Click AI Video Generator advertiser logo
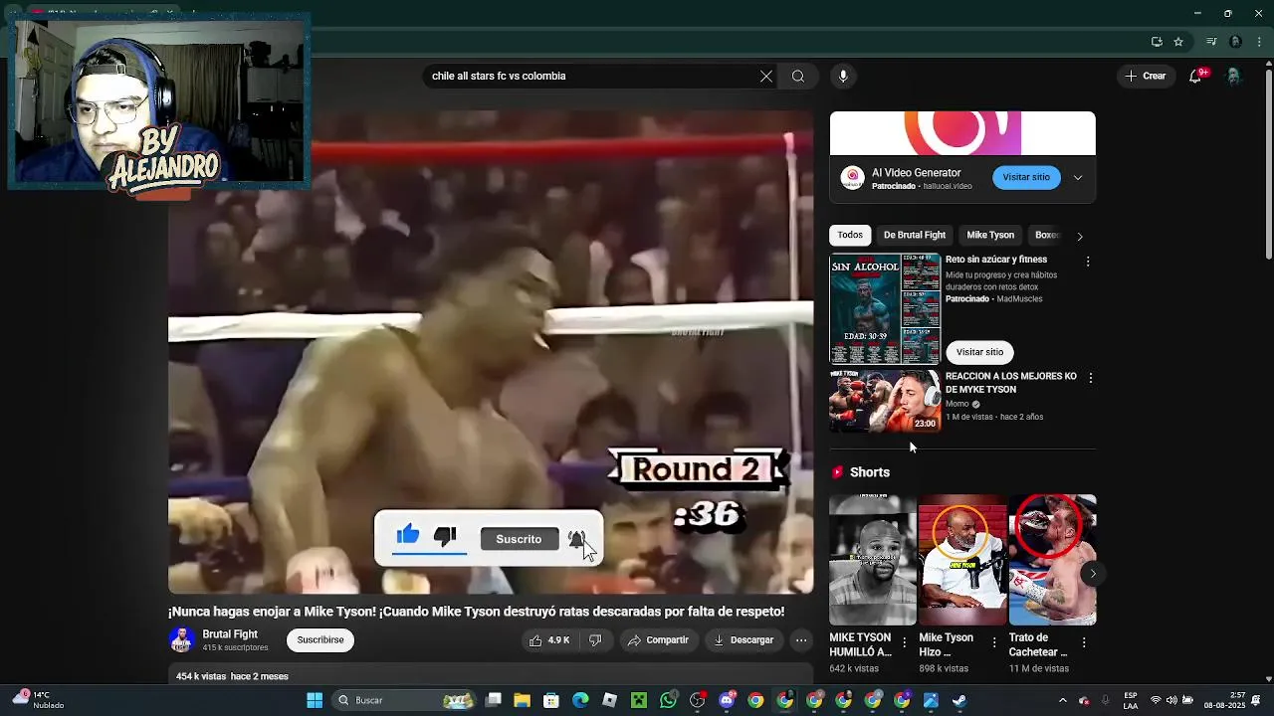Image resolution: width=1274 pixels, height=716 pixels. tap(852, 178)
